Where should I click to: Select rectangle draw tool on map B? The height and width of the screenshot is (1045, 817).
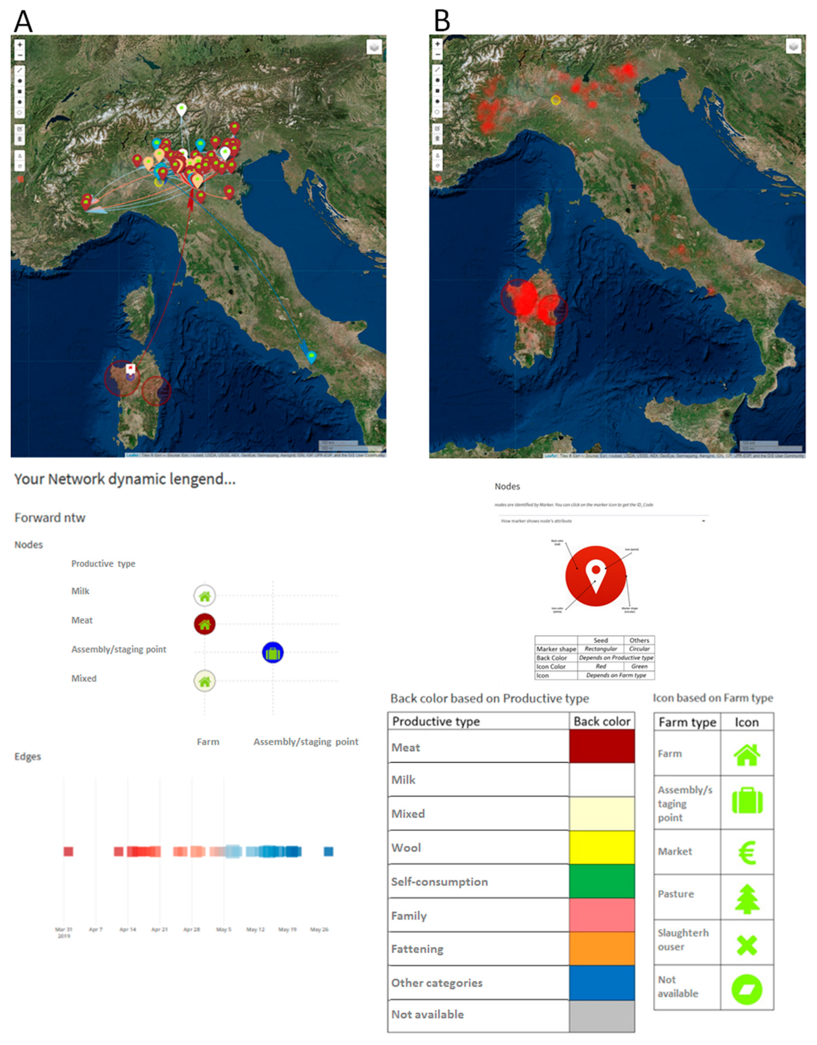[x=438, y=91]
